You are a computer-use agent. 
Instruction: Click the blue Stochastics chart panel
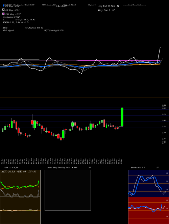148,183
